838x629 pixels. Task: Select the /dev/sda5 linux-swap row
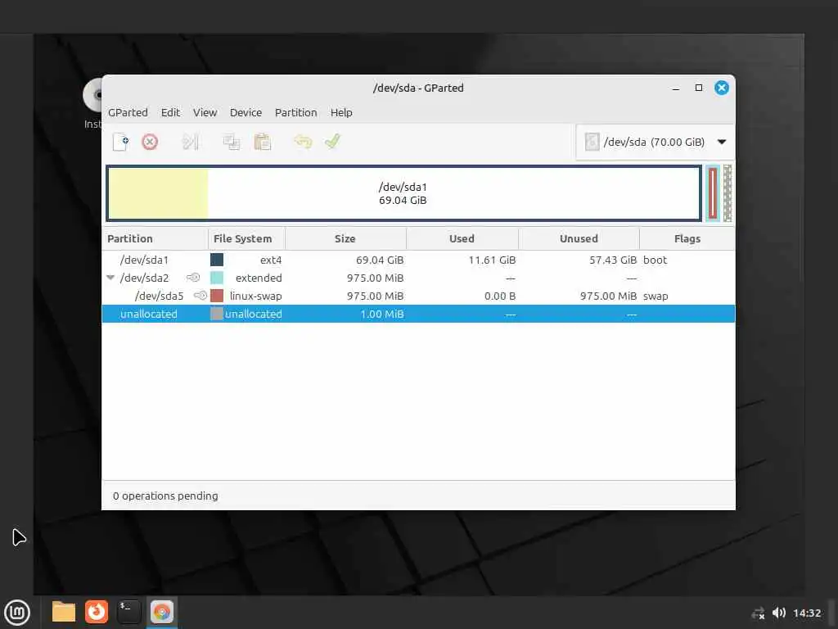pos(418,296)
